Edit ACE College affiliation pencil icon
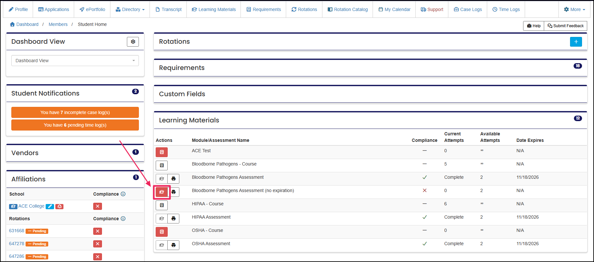This screenshot has width=594, height=262. (50, 207)
